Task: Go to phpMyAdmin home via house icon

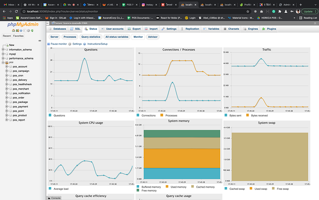Action: (x=13, y=31)
